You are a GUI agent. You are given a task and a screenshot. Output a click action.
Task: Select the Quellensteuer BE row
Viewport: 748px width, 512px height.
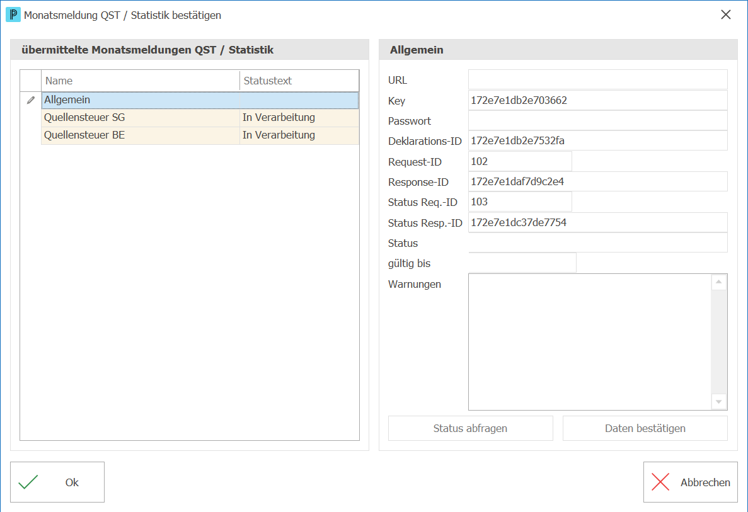[200, 135]
